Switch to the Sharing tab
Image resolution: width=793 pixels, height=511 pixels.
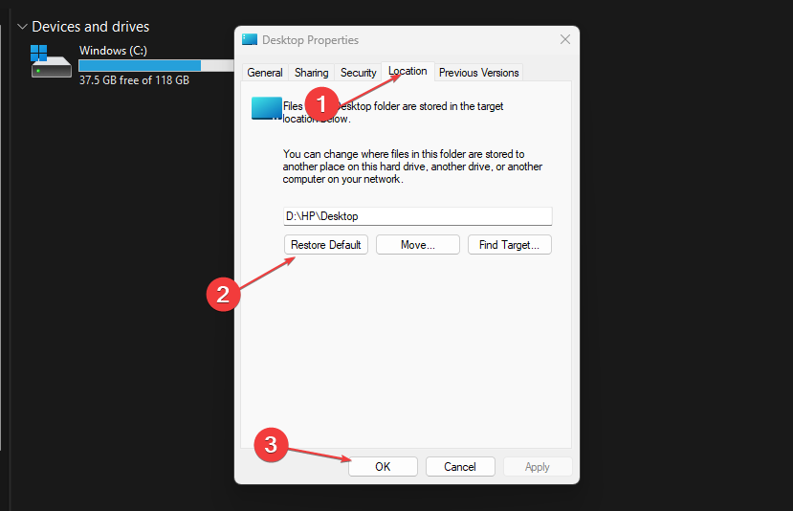pos(312,73)
